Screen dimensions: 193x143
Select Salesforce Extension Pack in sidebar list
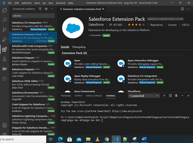[x=33, y=38]
